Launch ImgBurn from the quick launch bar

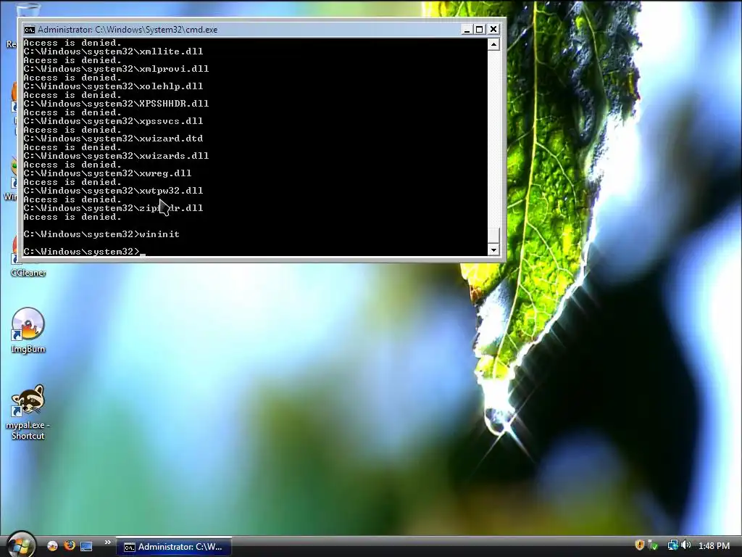pyautogui.click(x=52, y=546)
